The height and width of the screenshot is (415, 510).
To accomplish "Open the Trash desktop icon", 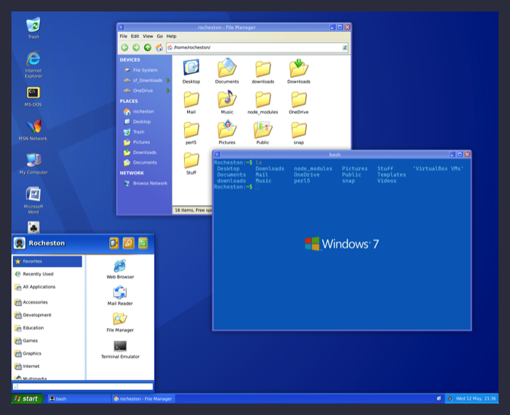I will (33, 28).
